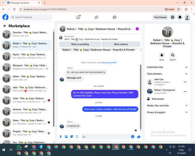Open Edwin conversation in list
This screenshot has height=156, width=195.
pos(27,78)
